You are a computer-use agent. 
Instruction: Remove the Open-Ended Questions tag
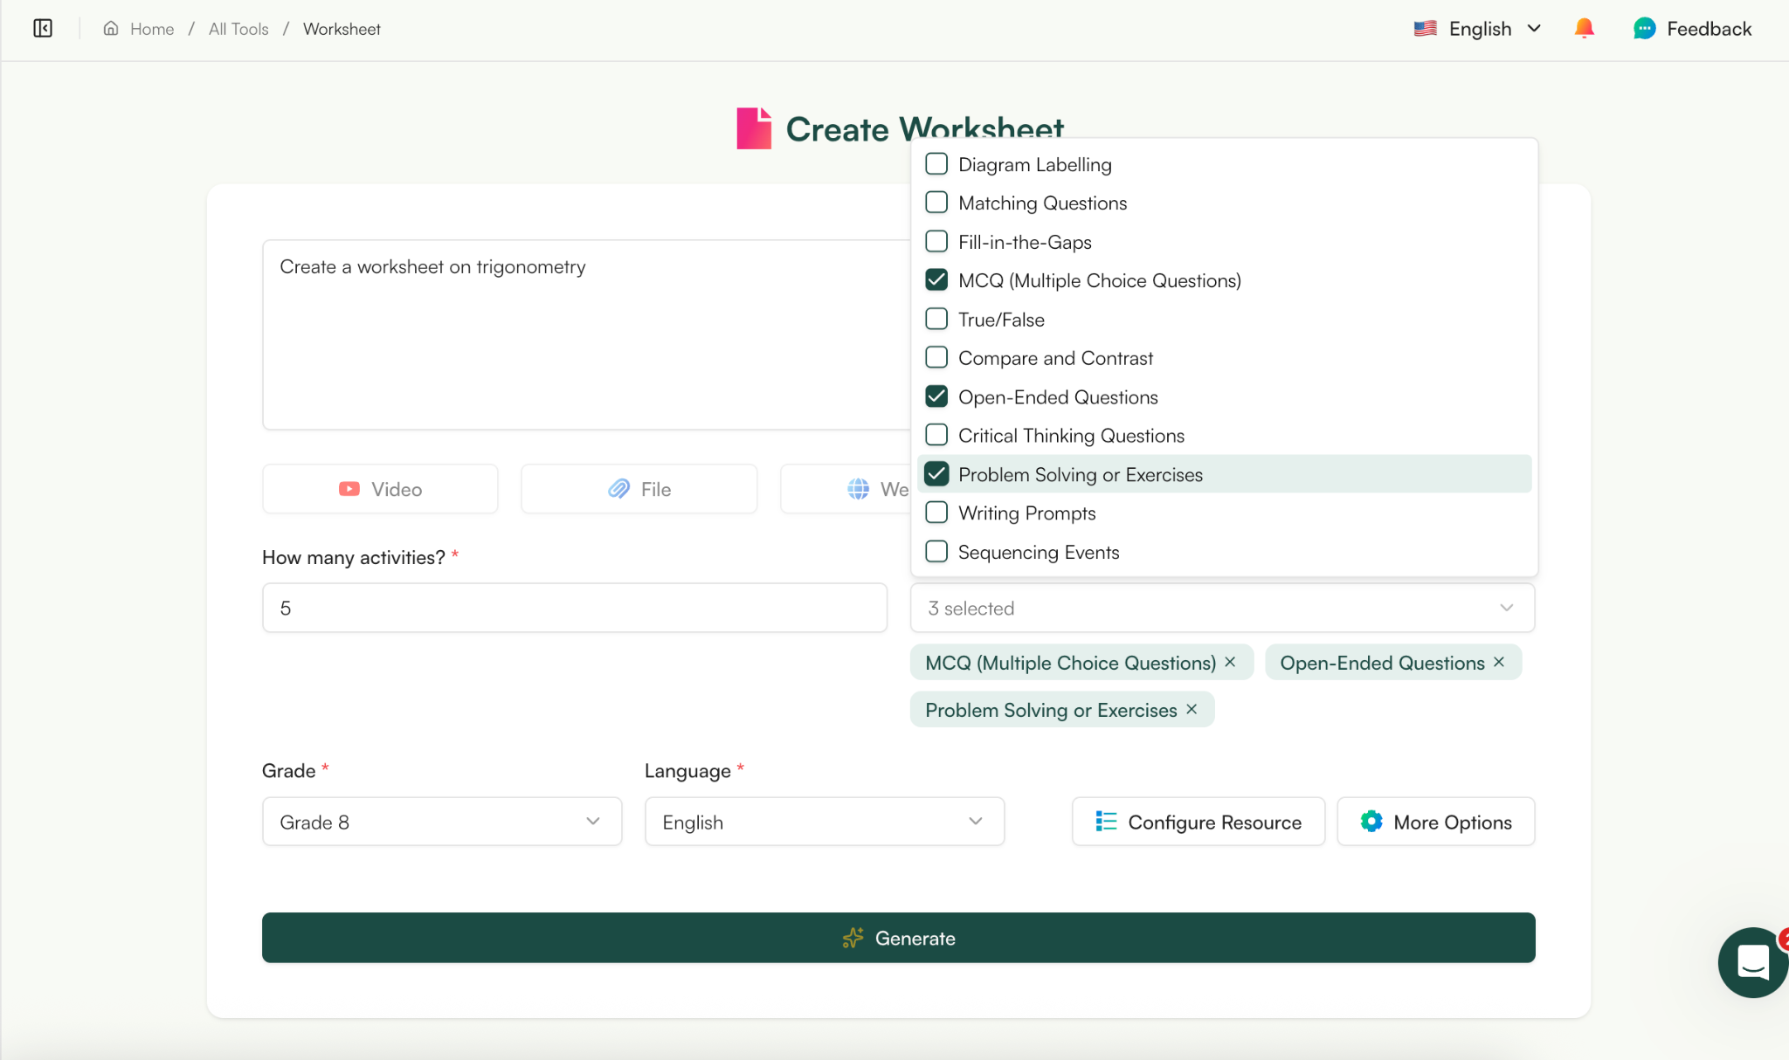coord(1497,662)
